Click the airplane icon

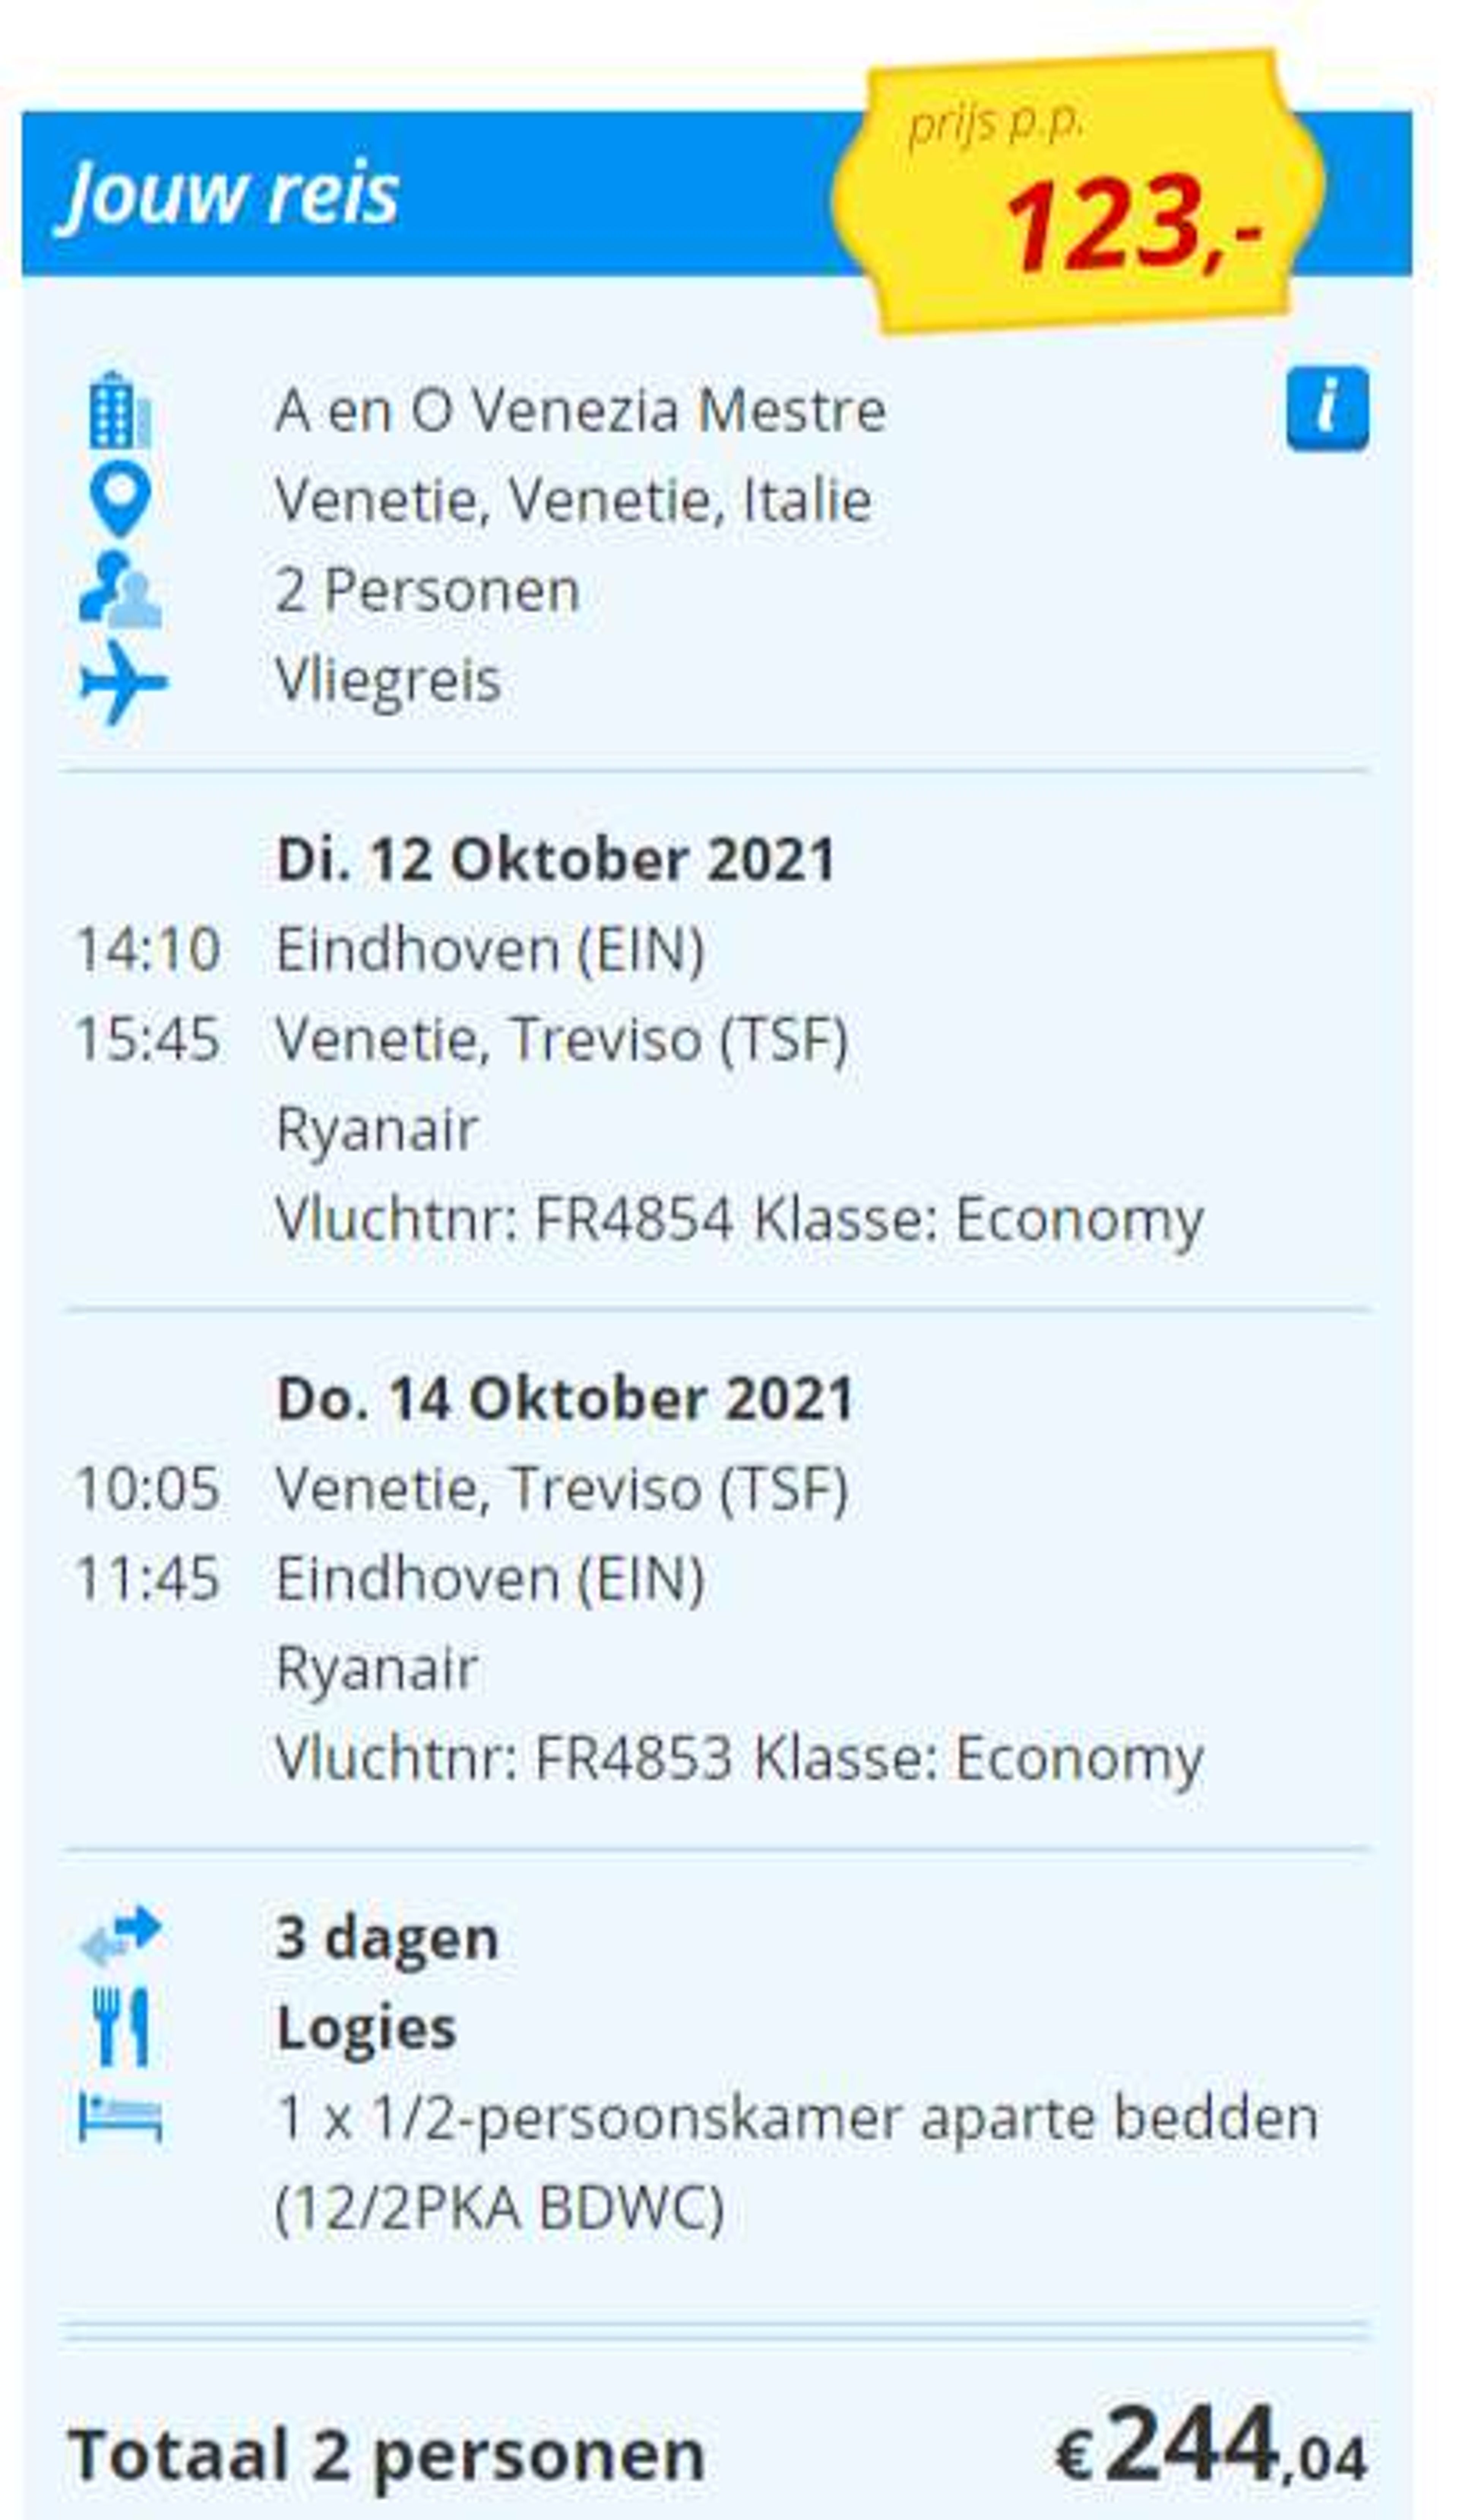123,682
